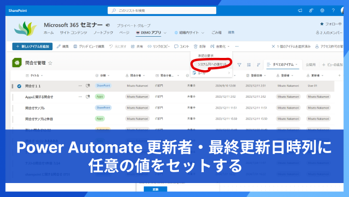Open the 登録者 column header menu

(x=285, y=75)
